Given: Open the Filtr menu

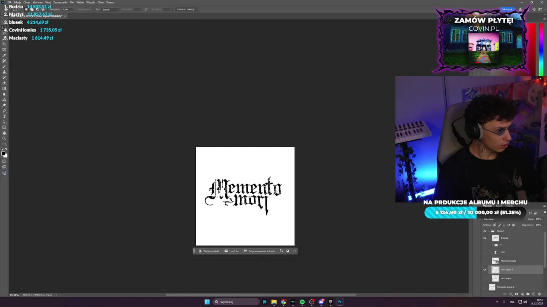Looking at the screenshot, I should pos(72,3).
